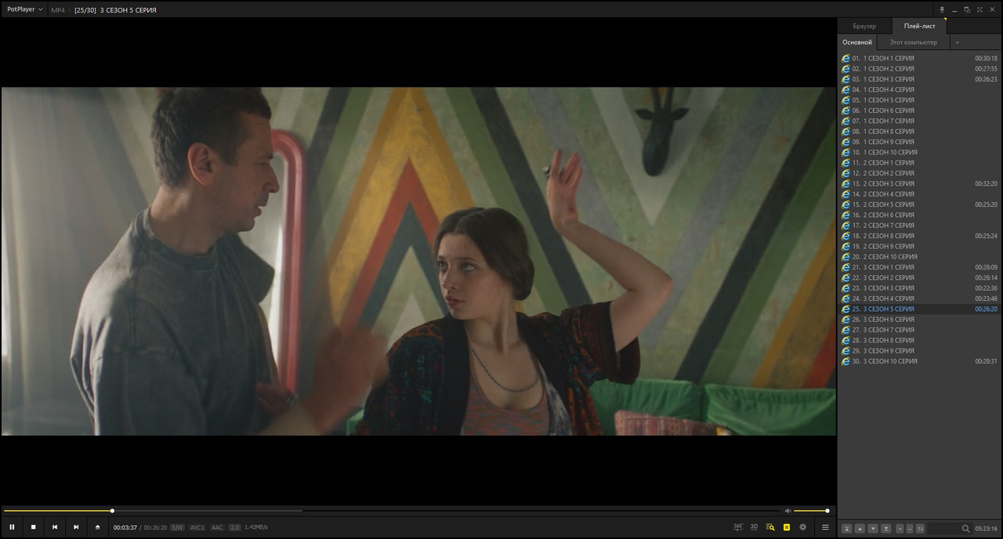Select 3 СЕЗОН 1 СЕРИЯ entry
Viewport: 1003px width, 539px height.
pyautogui.click(x=919, y=267)
